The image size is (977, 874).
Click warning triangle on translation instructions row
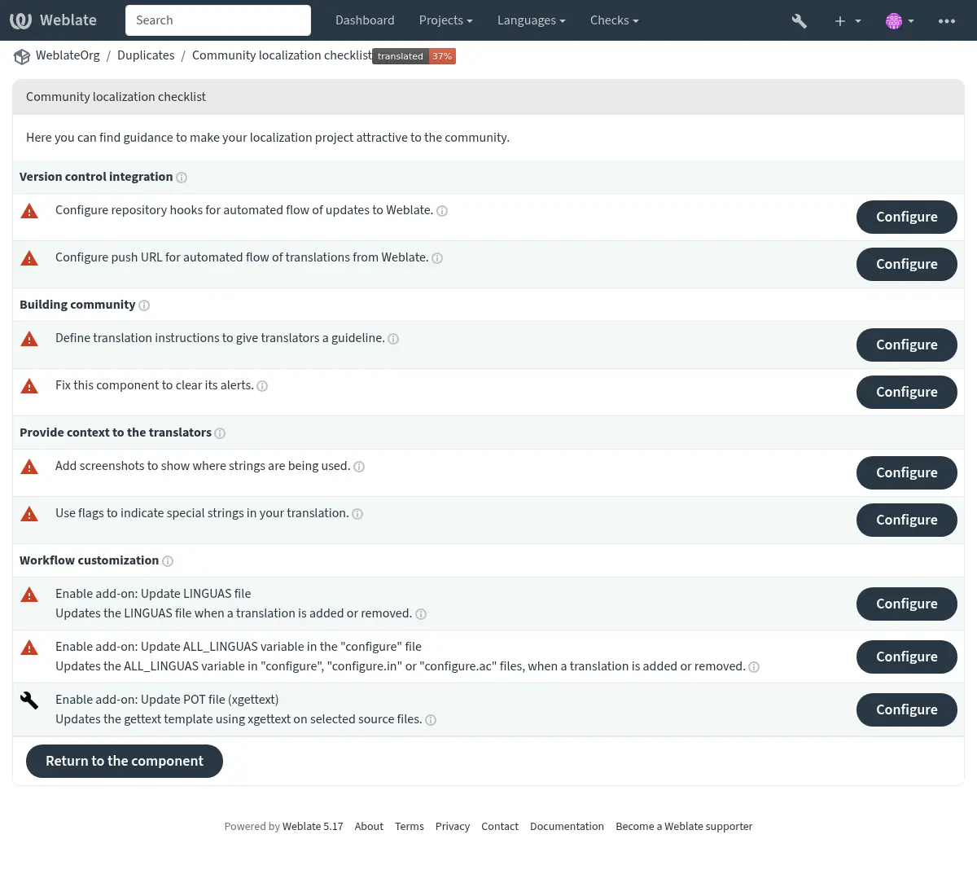[29, 340]
